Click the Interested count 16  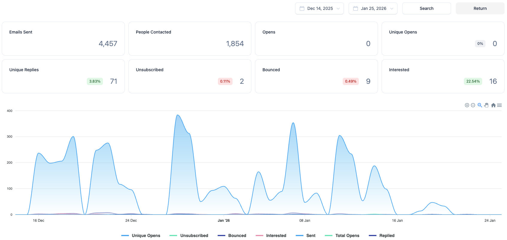(x=493, y=81)
